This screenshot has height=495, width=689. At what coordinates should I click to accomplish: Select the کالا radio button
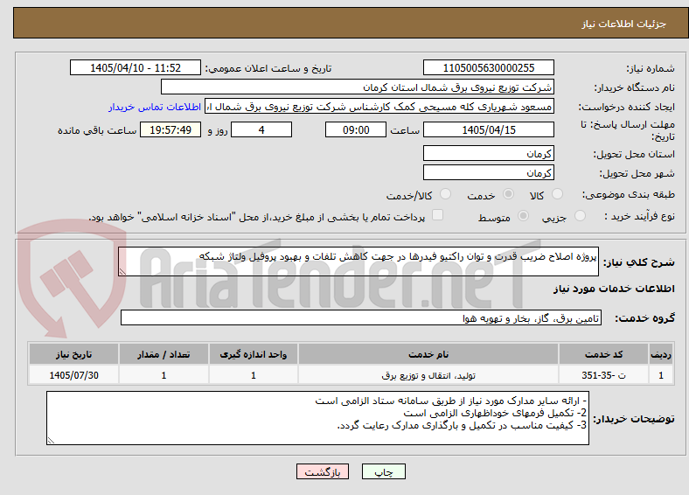coord(557,194)
